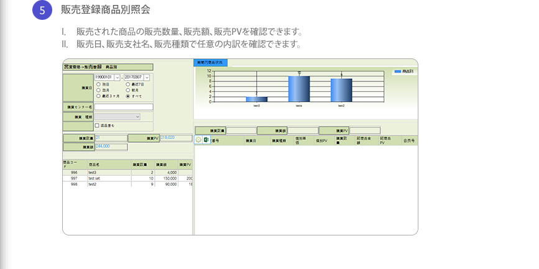Select the すべて radio button
Screen dimensions: 539x269
pos(128,96)
